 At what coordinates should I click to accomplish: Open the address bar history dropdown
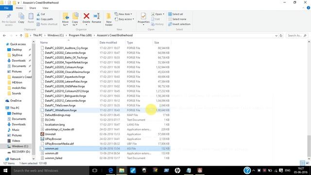pyautogui.click(x=276, y=35)
